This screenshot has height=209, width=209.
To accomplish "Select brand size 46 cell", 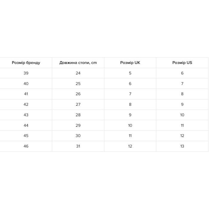I will [26, 146].
